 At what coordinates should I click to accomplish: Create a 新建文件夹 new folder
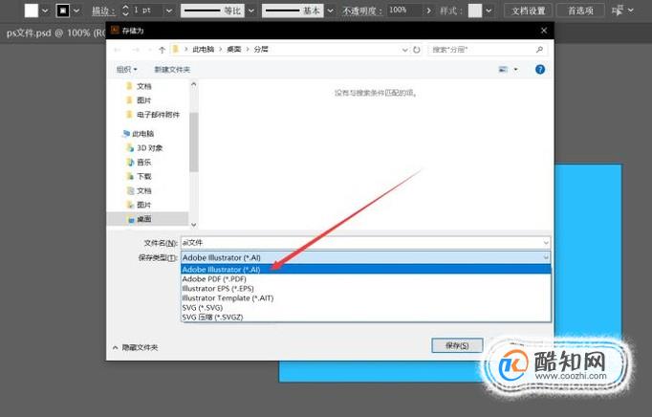pos(172,70)
